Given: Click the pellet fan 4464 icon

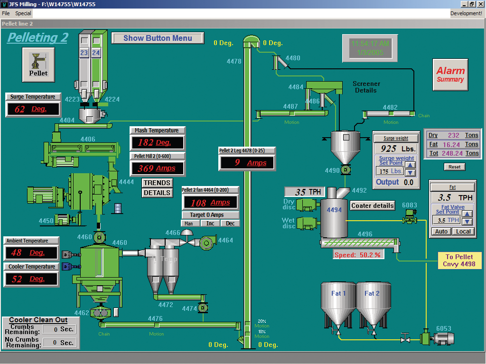Looking at the screenshot, I should click(207, 242).
